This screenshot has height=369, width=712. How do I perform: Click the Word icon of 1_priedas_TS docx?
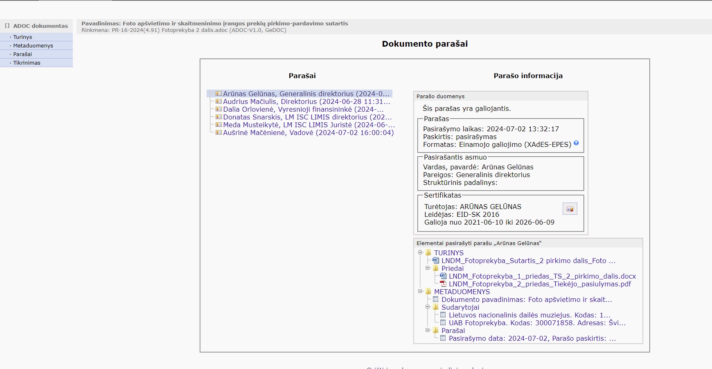click(443, 276)
